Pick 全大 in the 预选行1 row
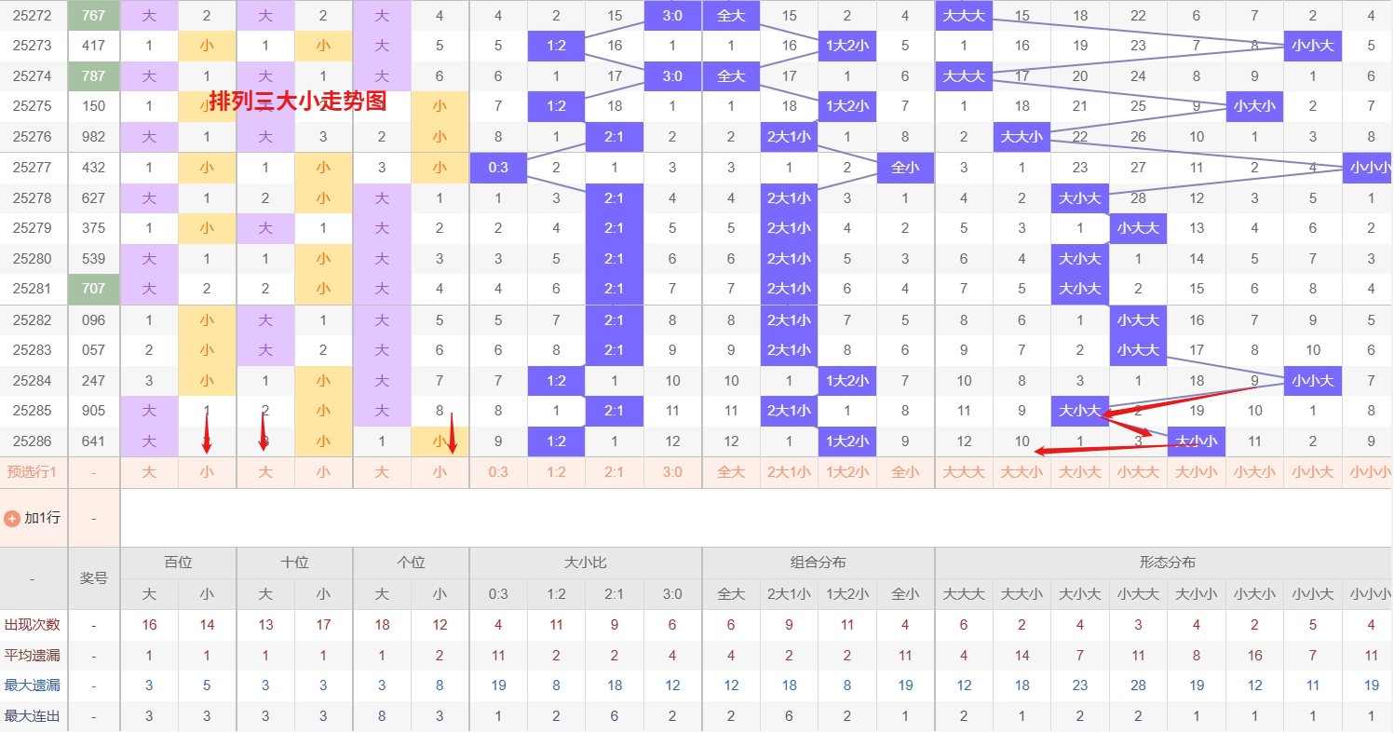The height and width of the screenshot is (733, 1394). click(x=731, y=472)
